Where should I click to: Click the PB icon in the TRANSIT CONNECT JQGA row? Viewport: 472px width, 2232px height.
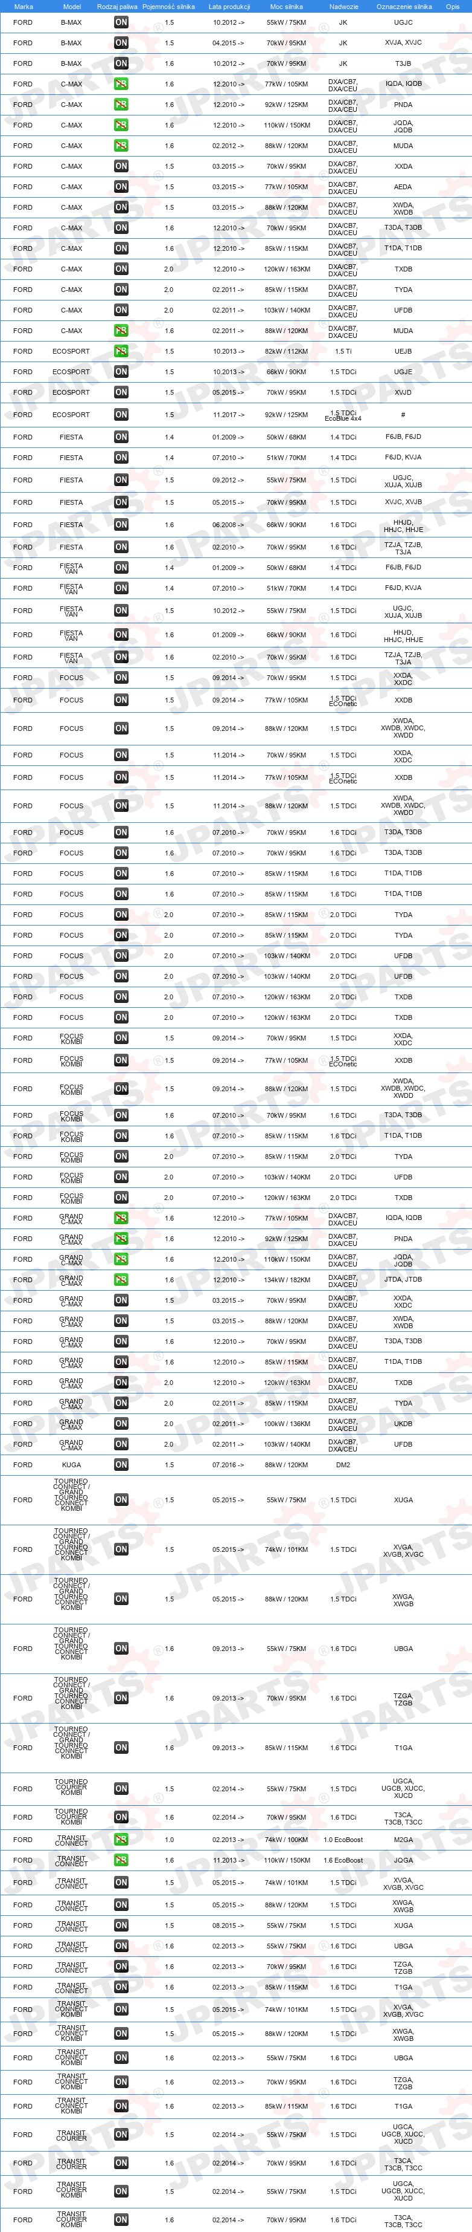tap(121, 1860)
